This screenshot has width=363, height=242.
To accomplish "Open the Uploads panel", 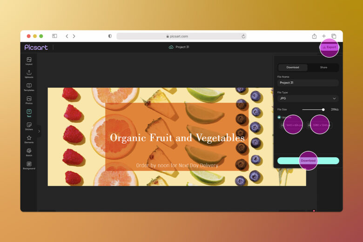I will (29, 74).
